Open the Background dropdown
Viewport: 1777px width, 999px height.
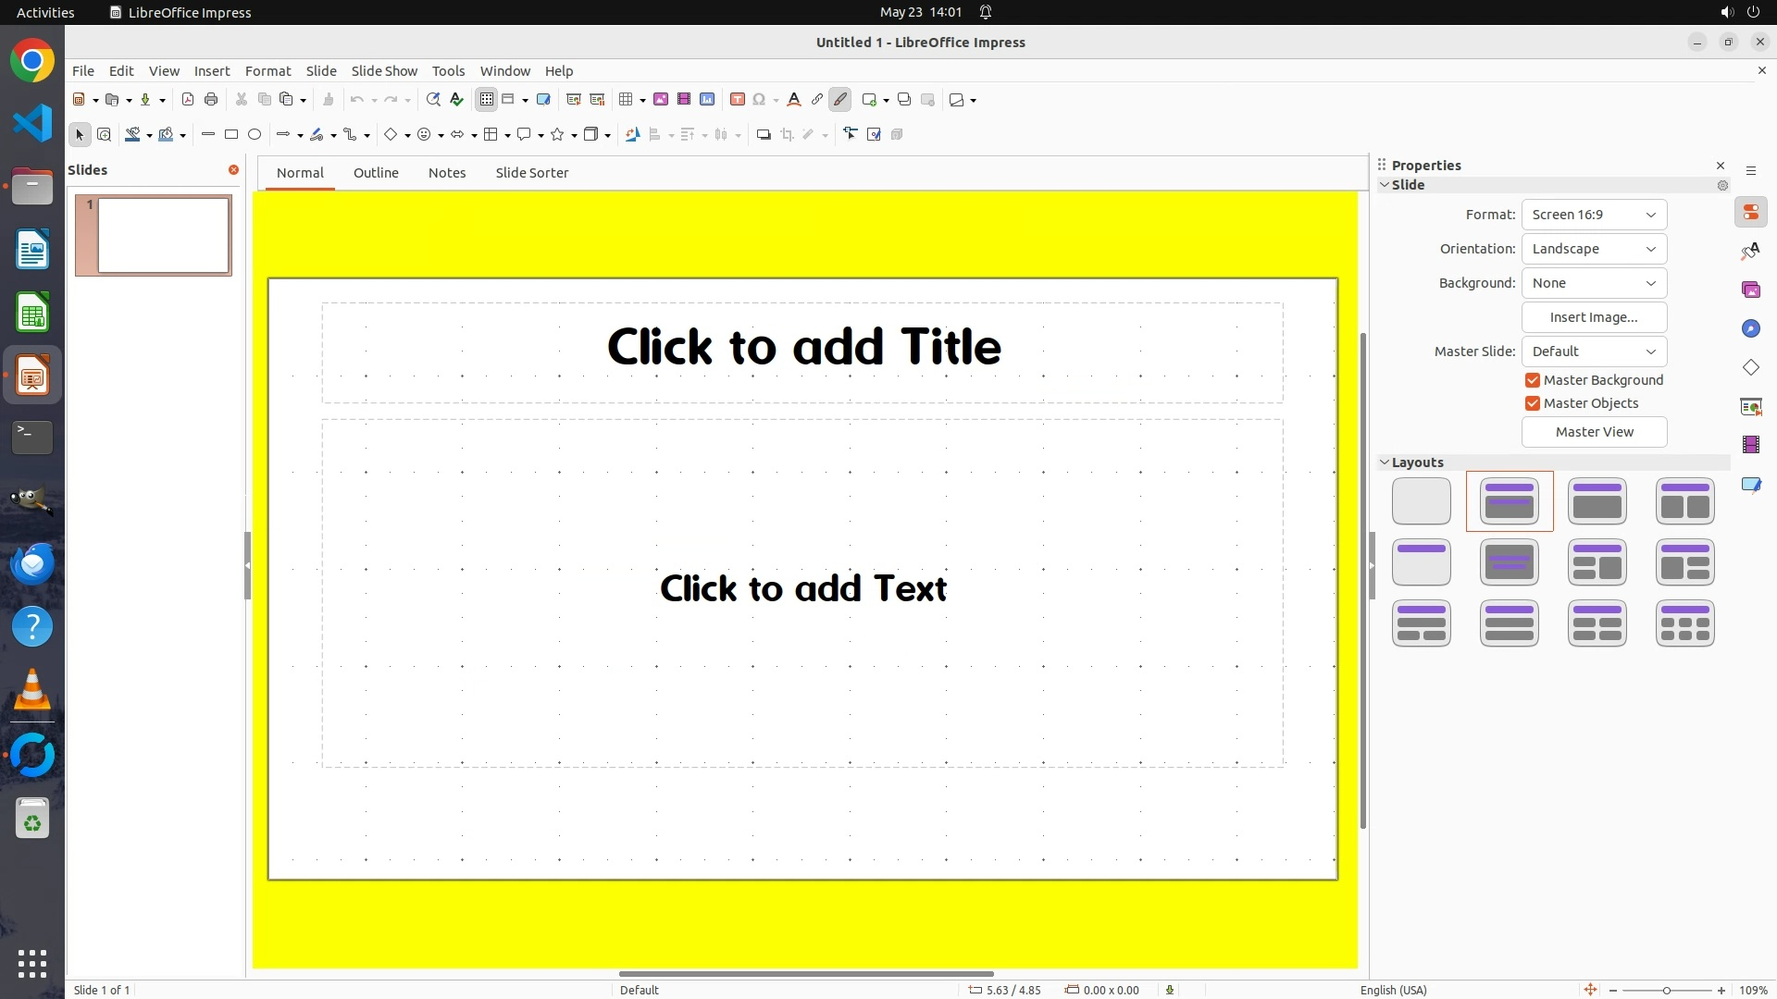[x=1594, y=283]
